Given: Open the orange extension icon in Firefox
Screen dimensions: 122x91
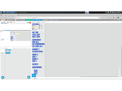Looking at the screenshot, I should [x=116, y=18].
